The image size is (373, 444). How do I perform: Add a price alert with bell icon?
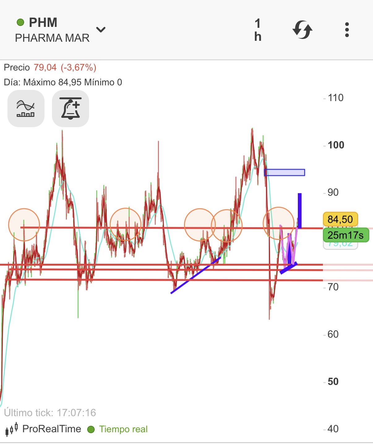(71, 109)
